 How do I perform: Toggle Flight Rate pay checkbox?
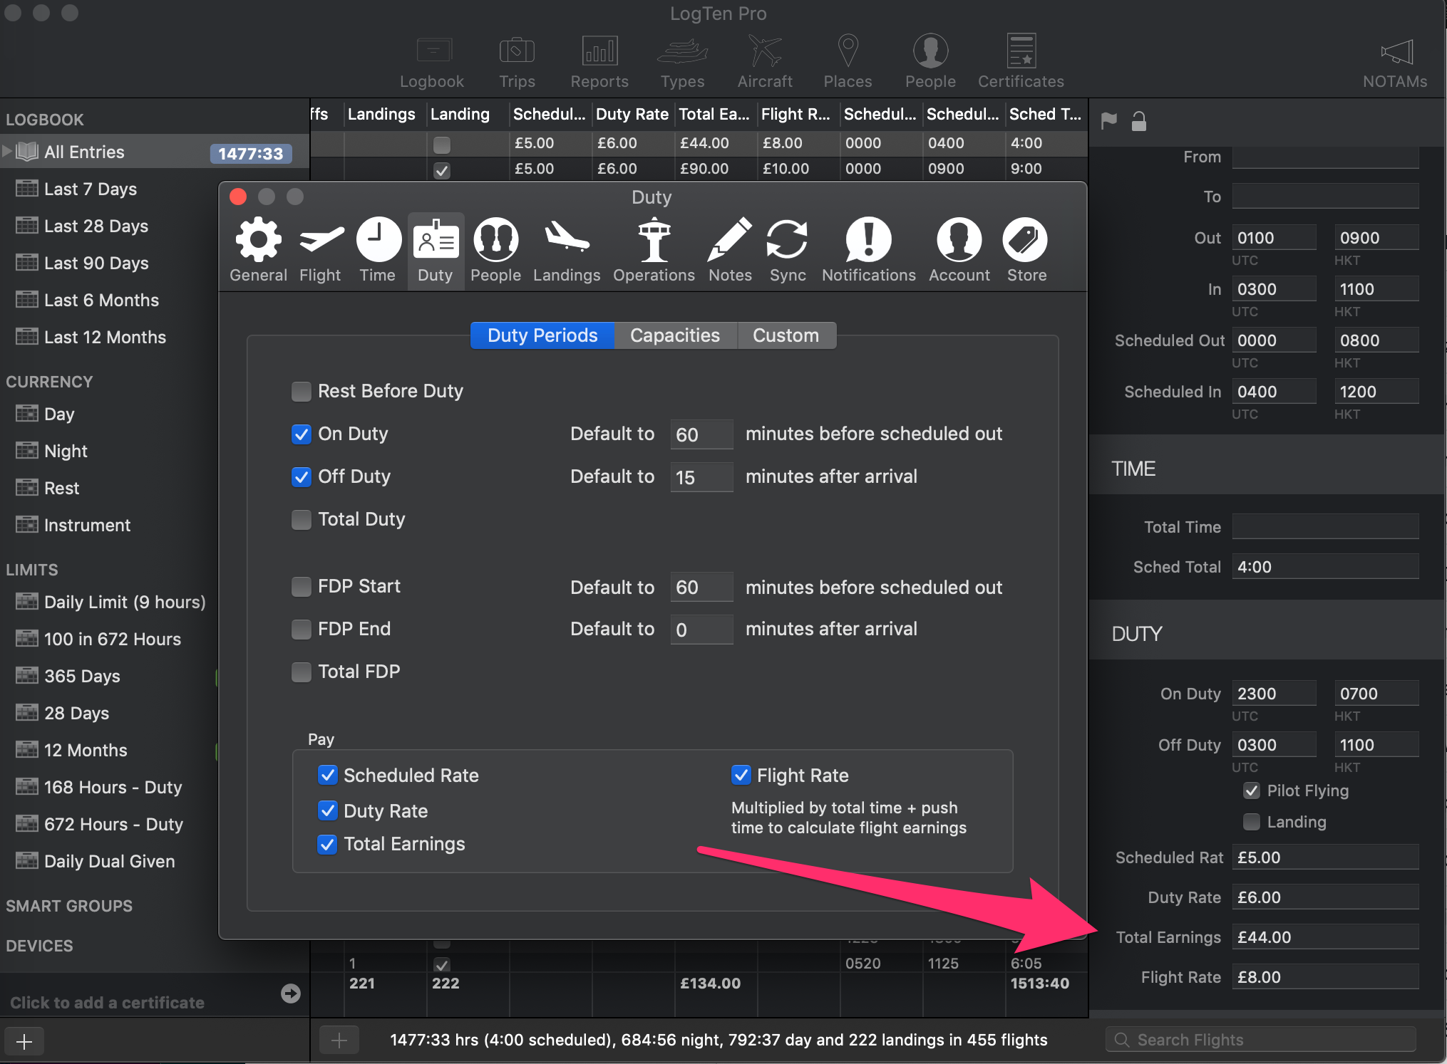click(741, 775)
